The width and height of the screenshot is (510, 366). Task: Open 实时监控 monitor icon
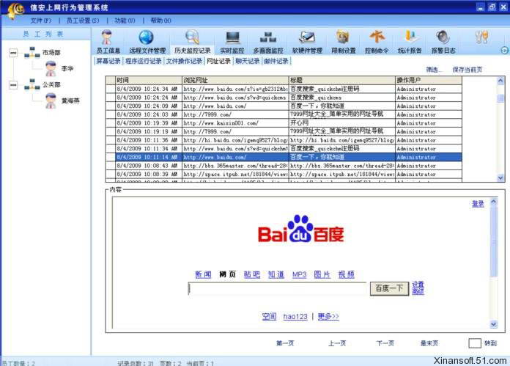[232, 41]
